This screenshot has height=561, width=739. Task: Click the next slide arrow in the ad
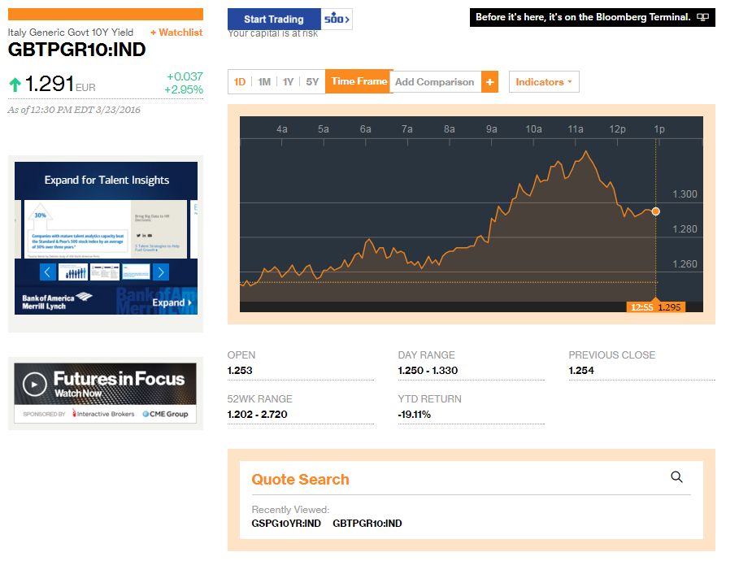161,272
